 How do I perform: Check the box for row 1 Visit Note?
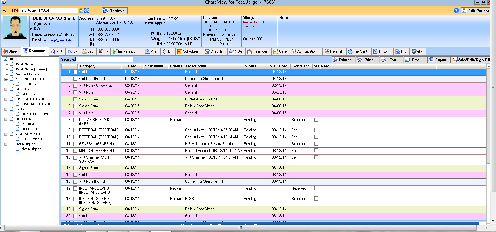click(x=75, y=72)
